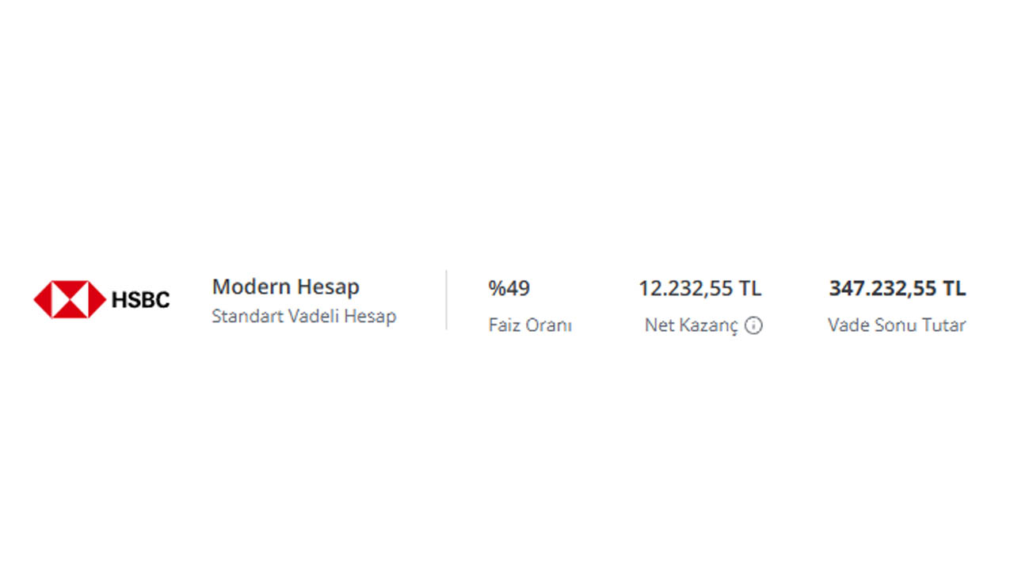Click the Standart Vadeli Hesap subtitle
Image resolution: width=1014 pixels, height=570 pixels.
pyautogui.click(x=304, y=316)
